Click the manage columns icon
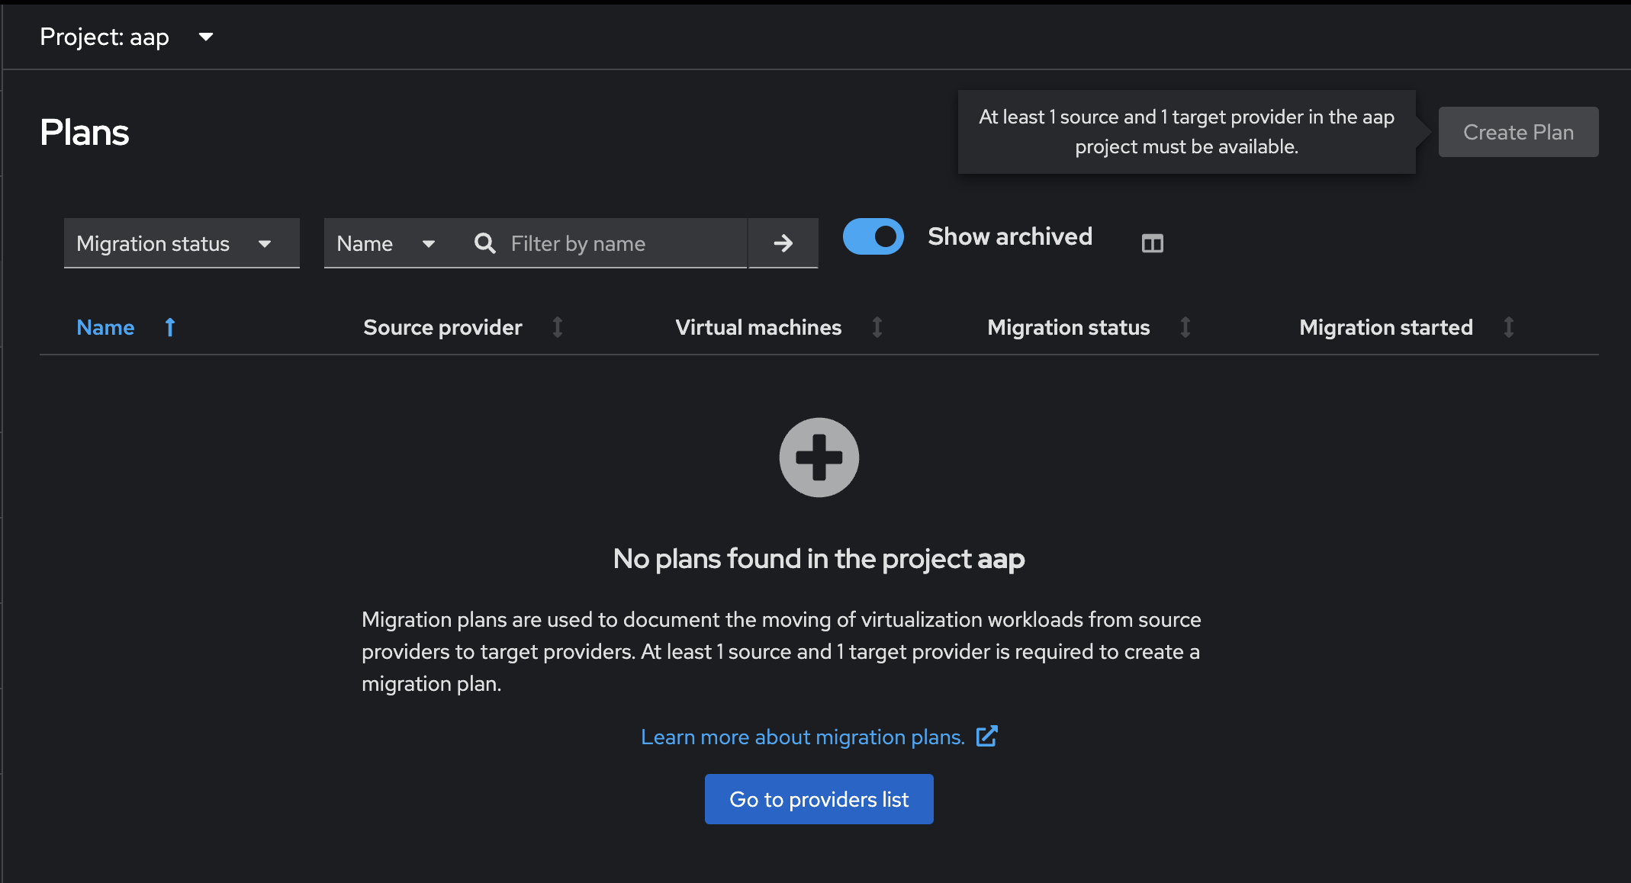1631x883 pixels. (x=1152, y=243)
